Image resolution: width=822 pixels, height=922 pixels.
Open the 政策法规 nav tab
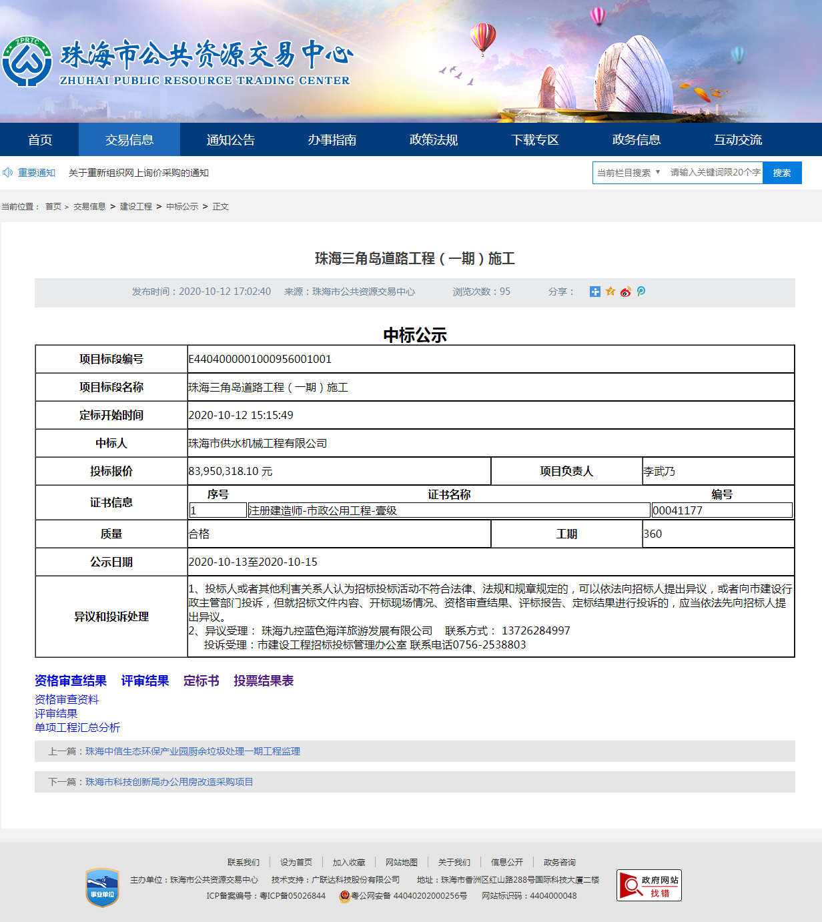pyautogui.click(x=434, y=139)
